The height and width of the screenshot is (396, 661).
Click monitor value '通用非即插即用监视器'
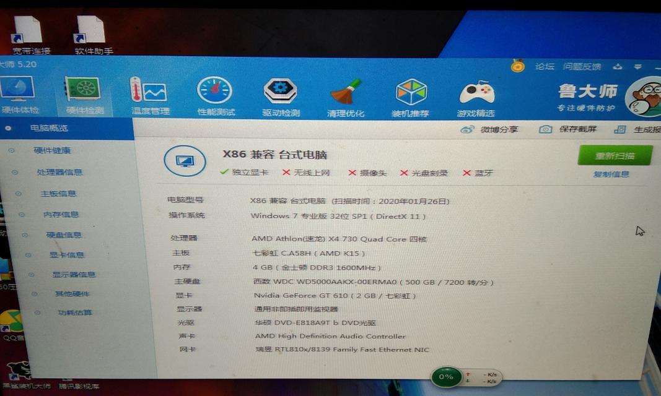(296, 309)
